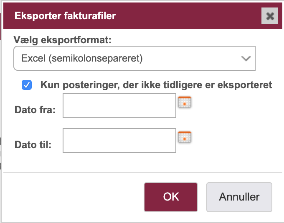This screenshot has height=223, width=284.
Task: Open the calendar picker for Dato til
Action: [185, 137]
